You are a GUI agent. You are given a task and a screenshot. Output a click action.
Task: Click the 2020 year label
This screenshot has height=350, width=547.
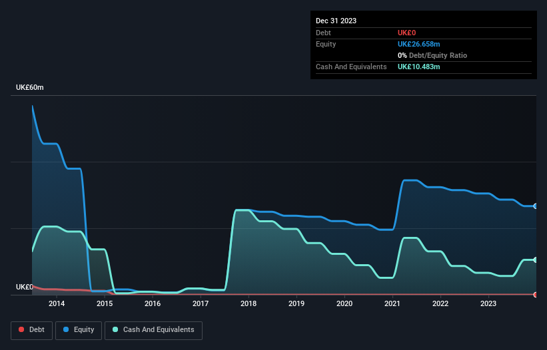pyautogui.click(x=344, y=303)
